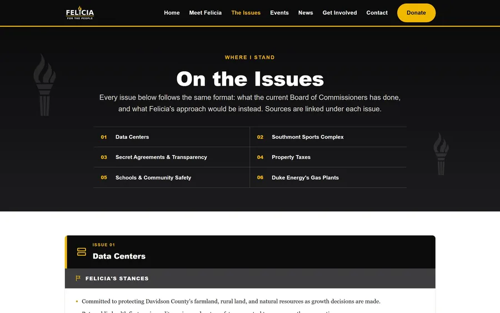Open the News page
This screenshot has height=313, width=500.
[306, 13]
